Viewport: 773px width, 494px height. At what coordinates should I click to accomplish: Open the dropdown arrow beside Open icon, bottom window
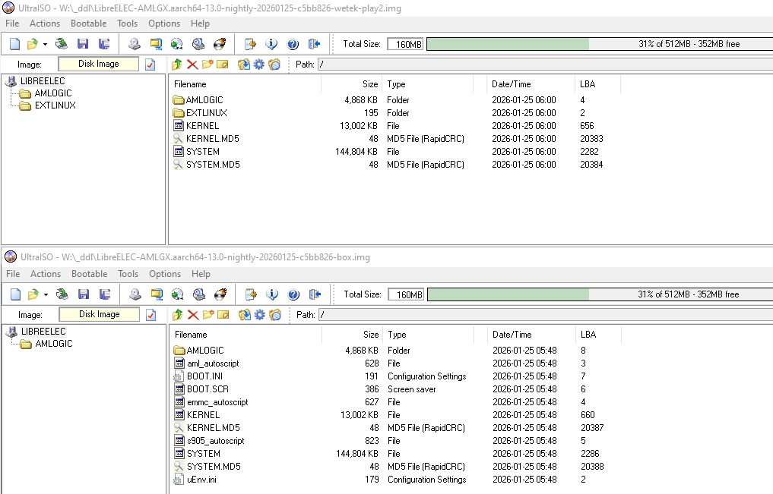(x=45, y=294)
